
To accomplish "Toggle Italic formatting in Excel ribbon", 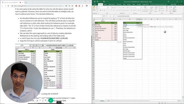I will 102,10.
